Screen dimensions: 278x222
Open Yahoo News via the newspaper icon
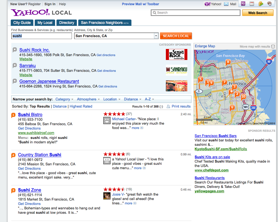tap(252, 4)
